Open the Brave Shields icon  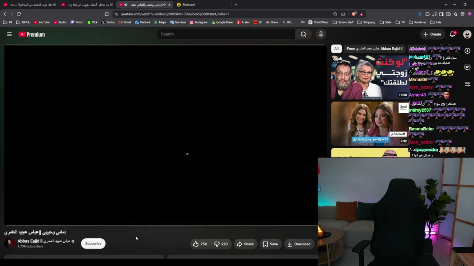coord(354,14)
